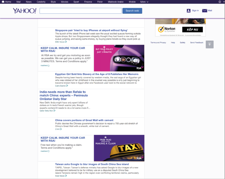This screenshot has height=179, width=225.
Task: Click the back-to-top arrow button
Action: (x=209, y=45)
